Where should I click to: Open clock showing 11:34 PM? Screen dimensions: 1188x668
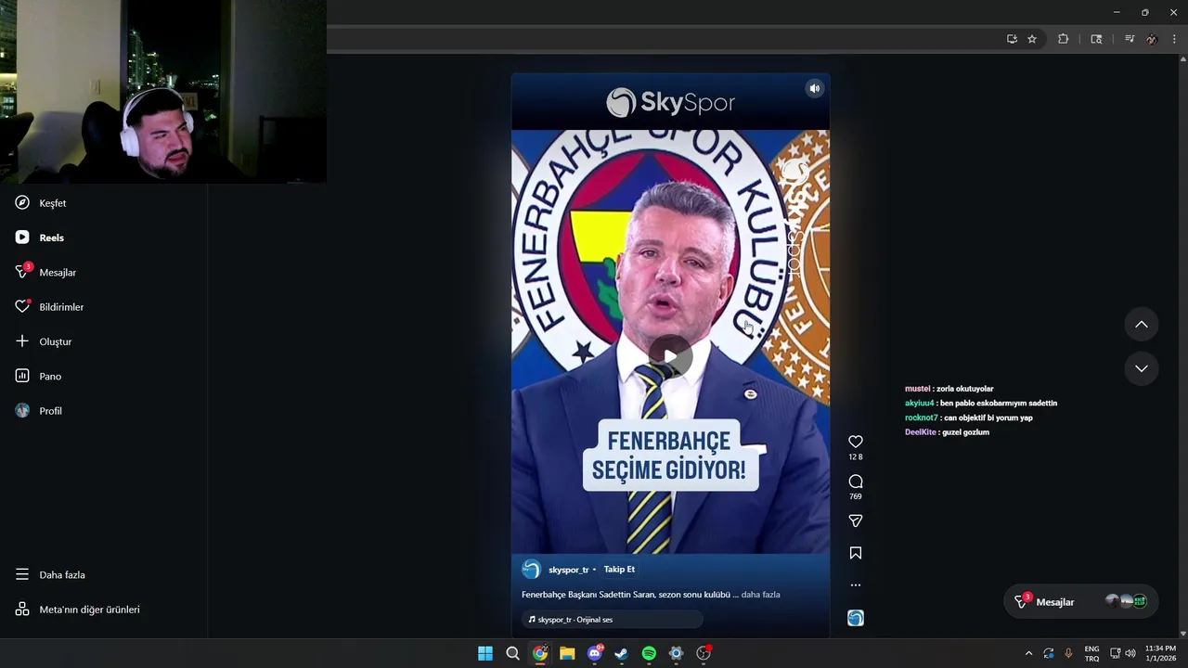tap(1160, 654)
